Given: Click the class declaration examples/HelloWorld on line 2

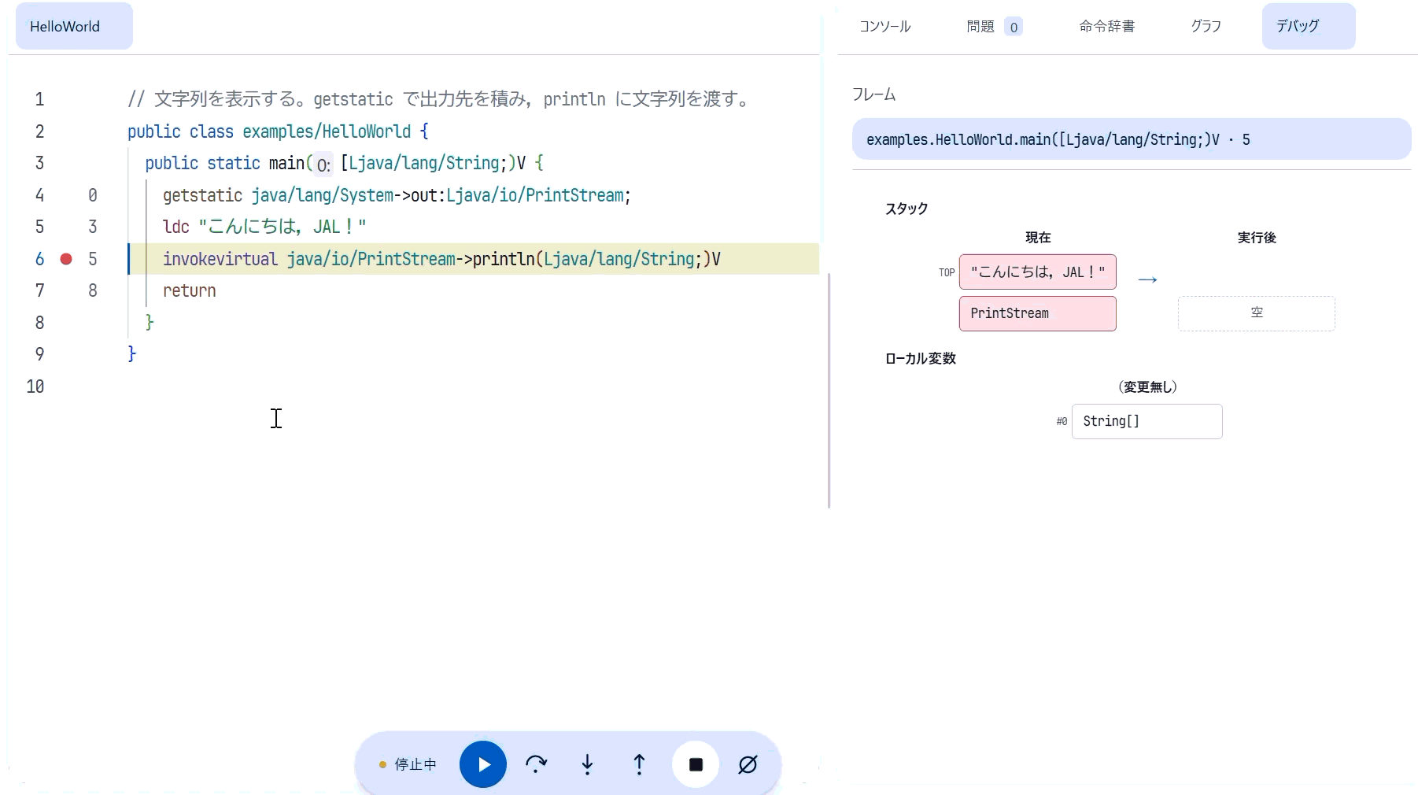Looking at the screenshot, I should pos(327,131).
